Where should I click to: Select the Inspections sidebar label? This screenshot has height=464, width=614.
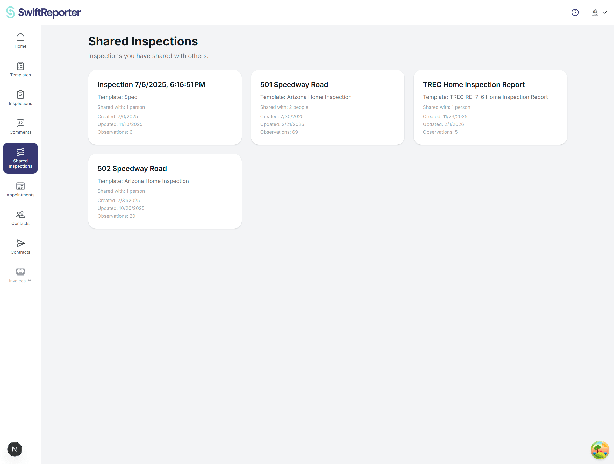pyautogui.click(x=20, y=104)
